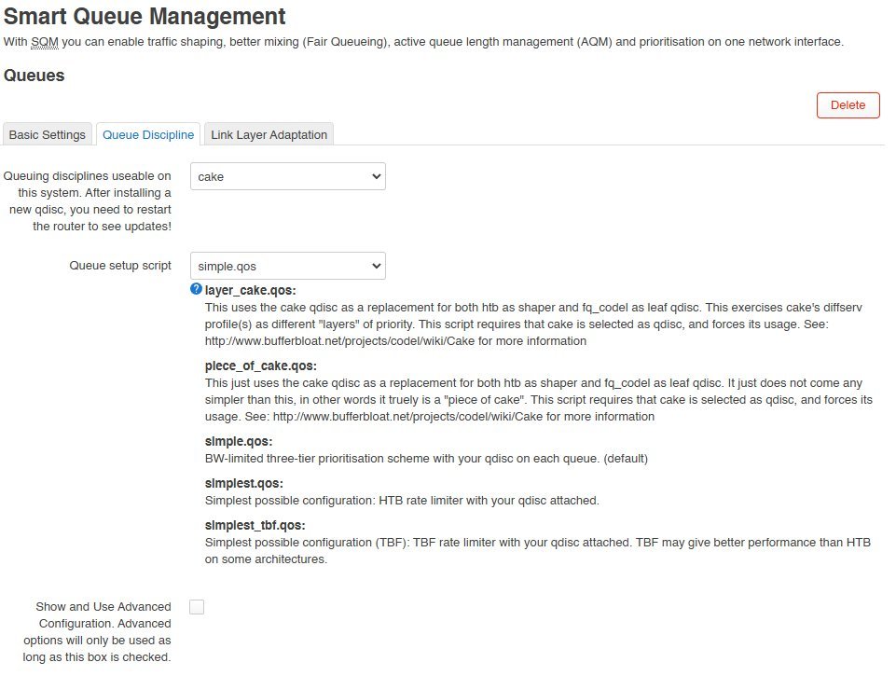Open the cake queuing discipline dropdown
Viewport: 896px width, 676px height.
[288, 176]
